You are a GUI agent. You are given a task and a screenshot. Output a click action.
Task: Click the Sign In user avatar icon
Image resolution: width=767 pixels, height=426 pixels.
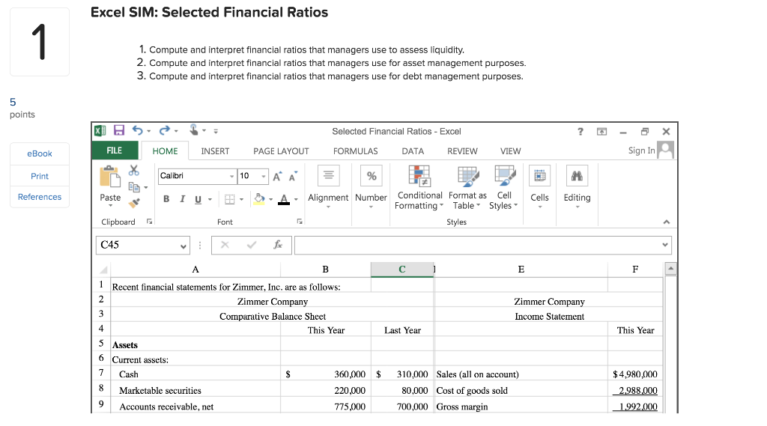point(665,150)
